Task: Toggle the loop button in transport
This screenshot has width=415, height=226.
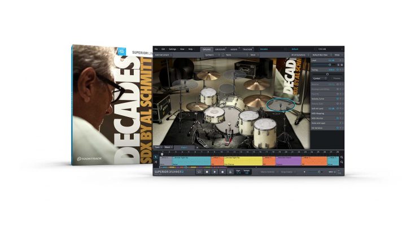Action: tap(200, 171)
